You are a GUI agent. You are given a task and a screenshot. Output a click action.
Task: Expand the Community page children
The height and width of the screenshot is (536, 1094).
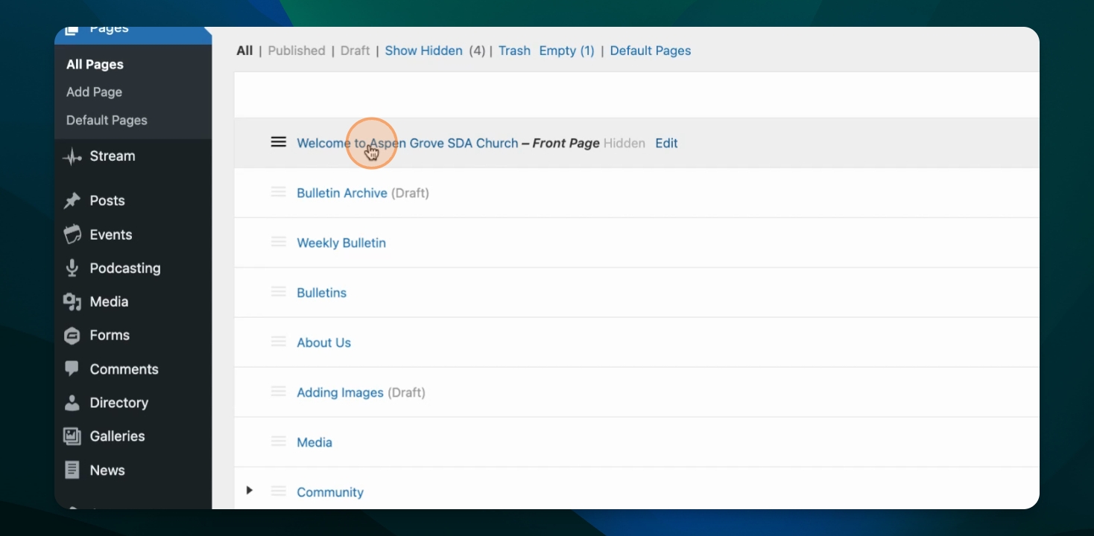pos(250,491)
